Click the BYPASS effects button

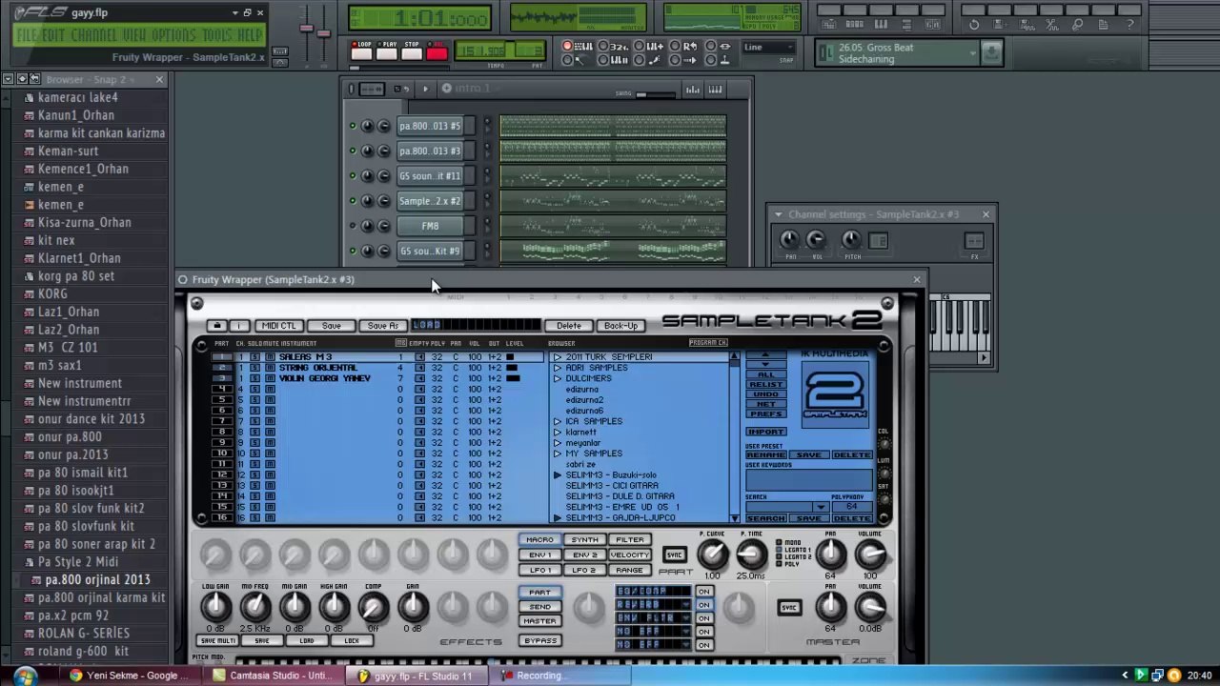(540, 640)
